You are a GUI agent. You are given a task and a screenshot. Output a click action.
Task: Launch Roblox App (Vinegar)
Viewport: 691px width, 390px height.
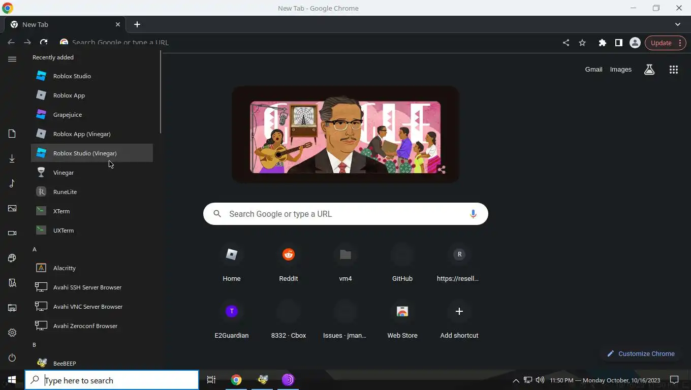coord(91,134)
